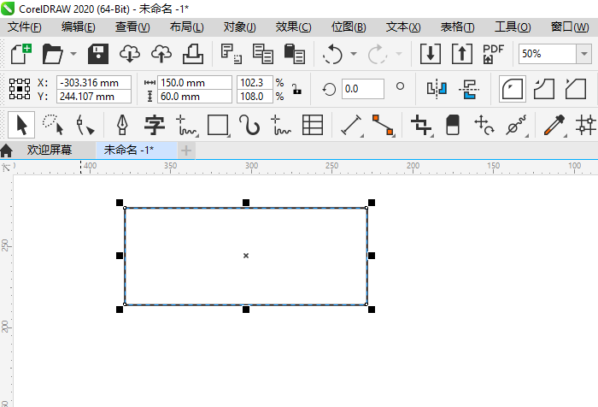Open the redo history dropdown arrow
The image size is (598, 407).
click(x=399, y=54)
